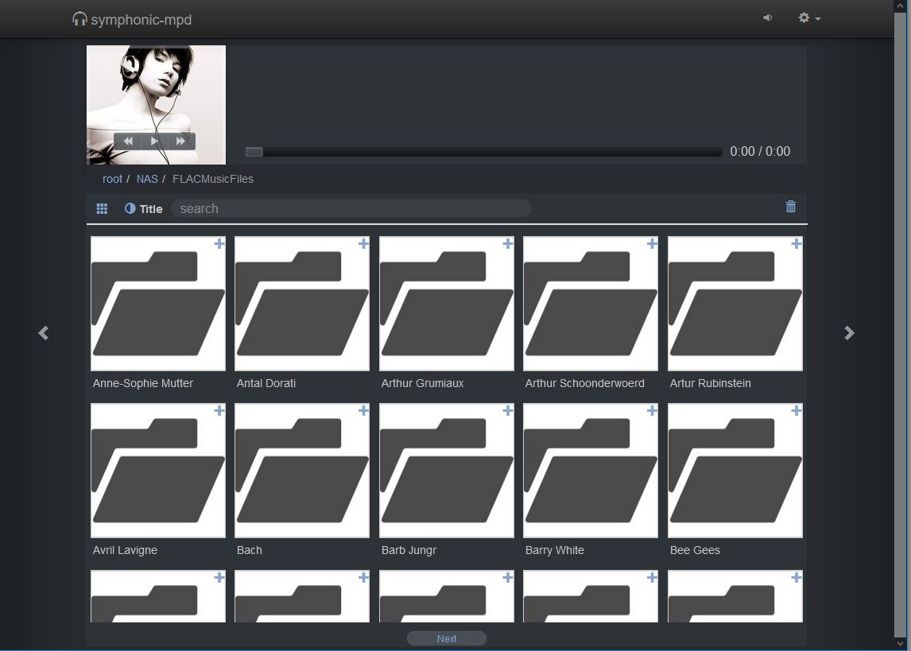Click the FLACMusicFiles breadcrumb text

pyautogui.click(x=212, y=179)
